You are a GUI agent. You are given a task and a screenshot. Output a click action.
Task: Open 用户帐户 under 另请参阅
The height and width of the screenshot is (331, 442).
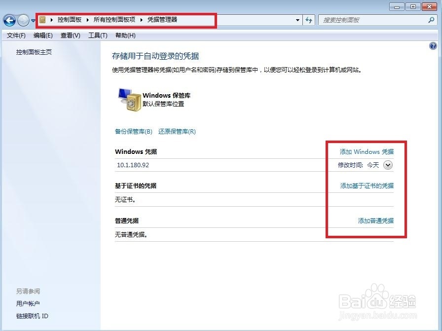click(28, 304)
